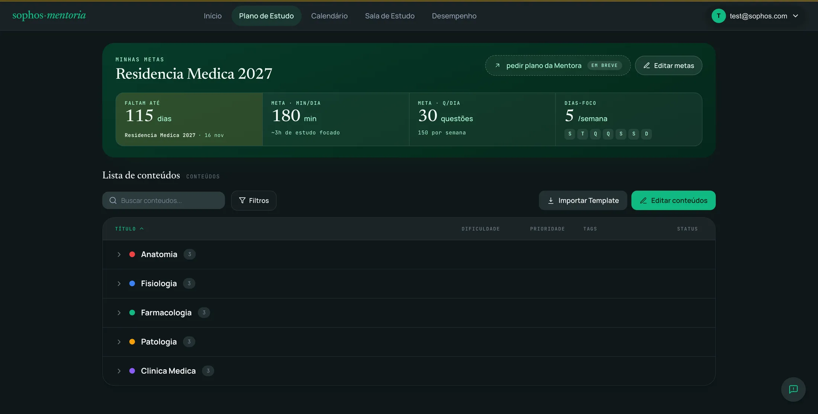Click the DIFICULDADE column header
The height and width of the screenshot is (414, 818).
click(x=481, y=229)
